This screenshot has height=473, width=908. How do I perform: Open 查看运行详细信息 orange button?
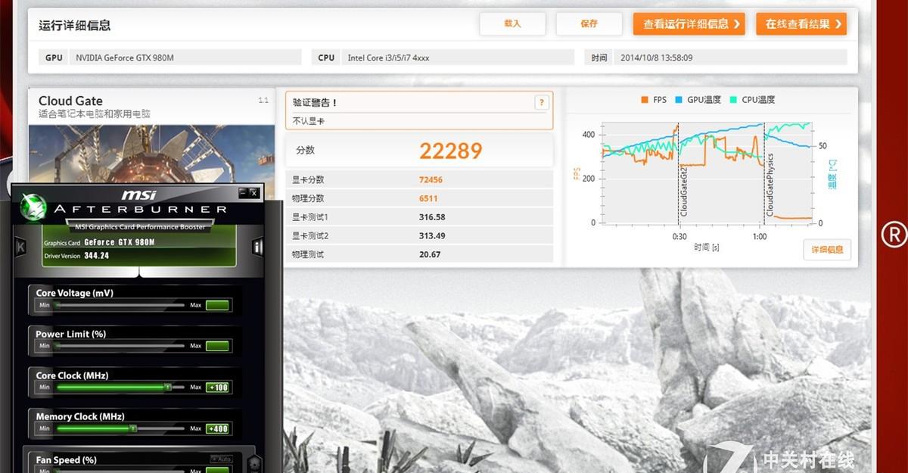pos(689,24)
